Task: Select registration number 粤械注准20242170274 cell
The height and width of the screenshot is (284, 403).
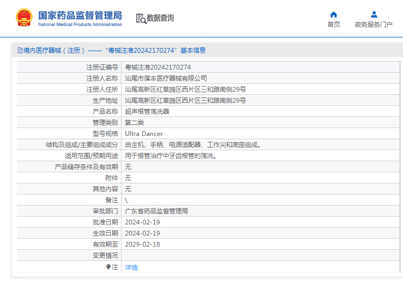Action: click(x=158, y=67)
